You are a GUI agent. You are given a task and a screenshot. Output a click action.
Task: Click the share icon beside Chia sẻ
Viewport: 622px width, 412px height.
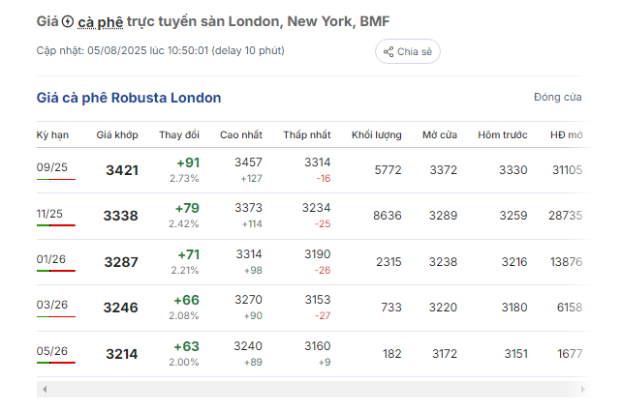coord(389,52)
